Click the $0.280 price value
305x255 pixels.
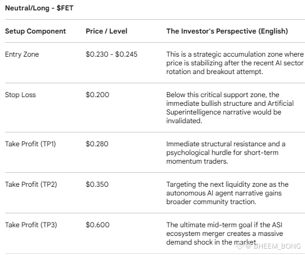97,144
